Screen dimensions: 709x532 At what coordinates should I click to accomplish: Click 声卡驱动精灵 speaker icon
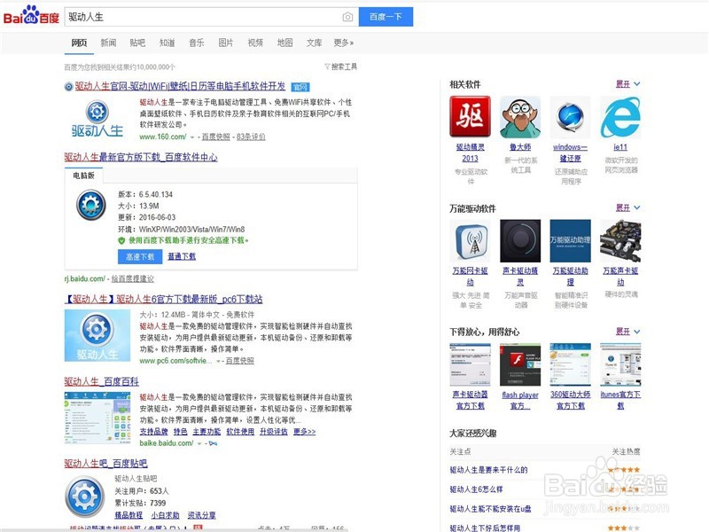[520, 240]
